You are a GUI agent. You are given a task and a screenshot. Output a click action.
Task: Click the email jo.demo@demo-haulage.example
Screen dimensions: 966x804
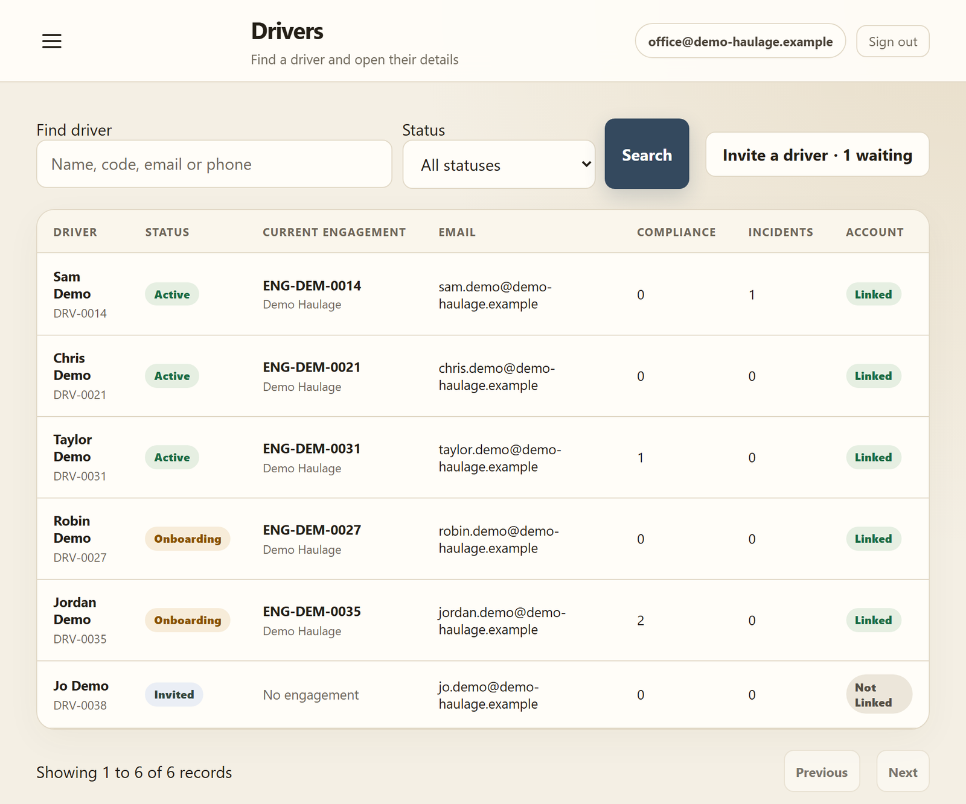[x=488, y=695]
